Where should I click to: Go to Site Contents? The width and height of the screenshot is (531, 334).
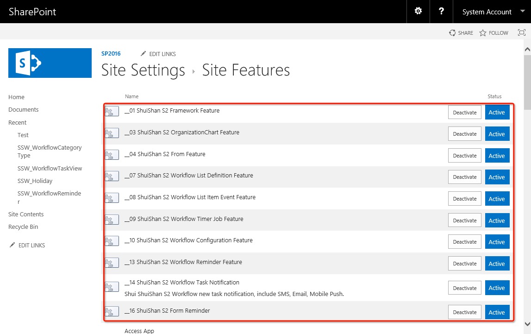(x=26, y=214)
